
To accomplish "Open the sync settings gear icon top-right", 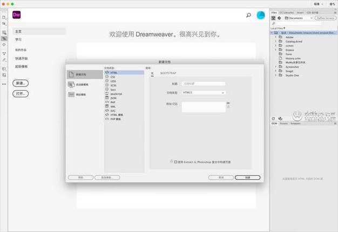I will (x=330, y=3).
